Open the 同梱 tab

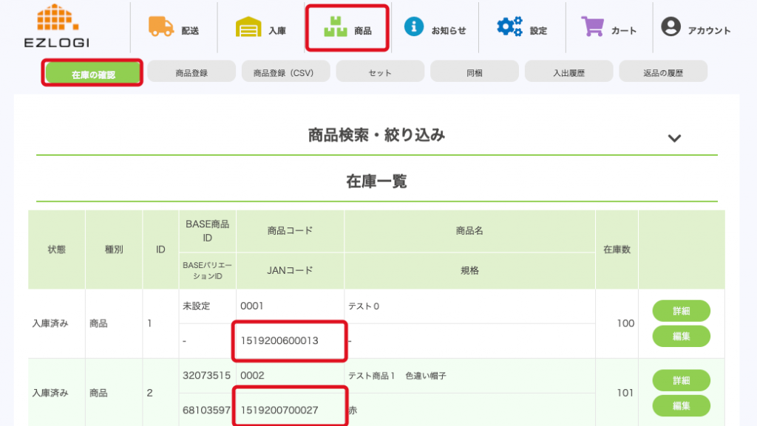[x=474, y=72]
